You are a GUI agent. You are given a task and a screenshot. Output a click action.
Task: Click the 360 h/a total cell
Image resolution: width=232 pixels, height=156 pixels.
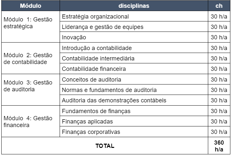click(219, 146)
